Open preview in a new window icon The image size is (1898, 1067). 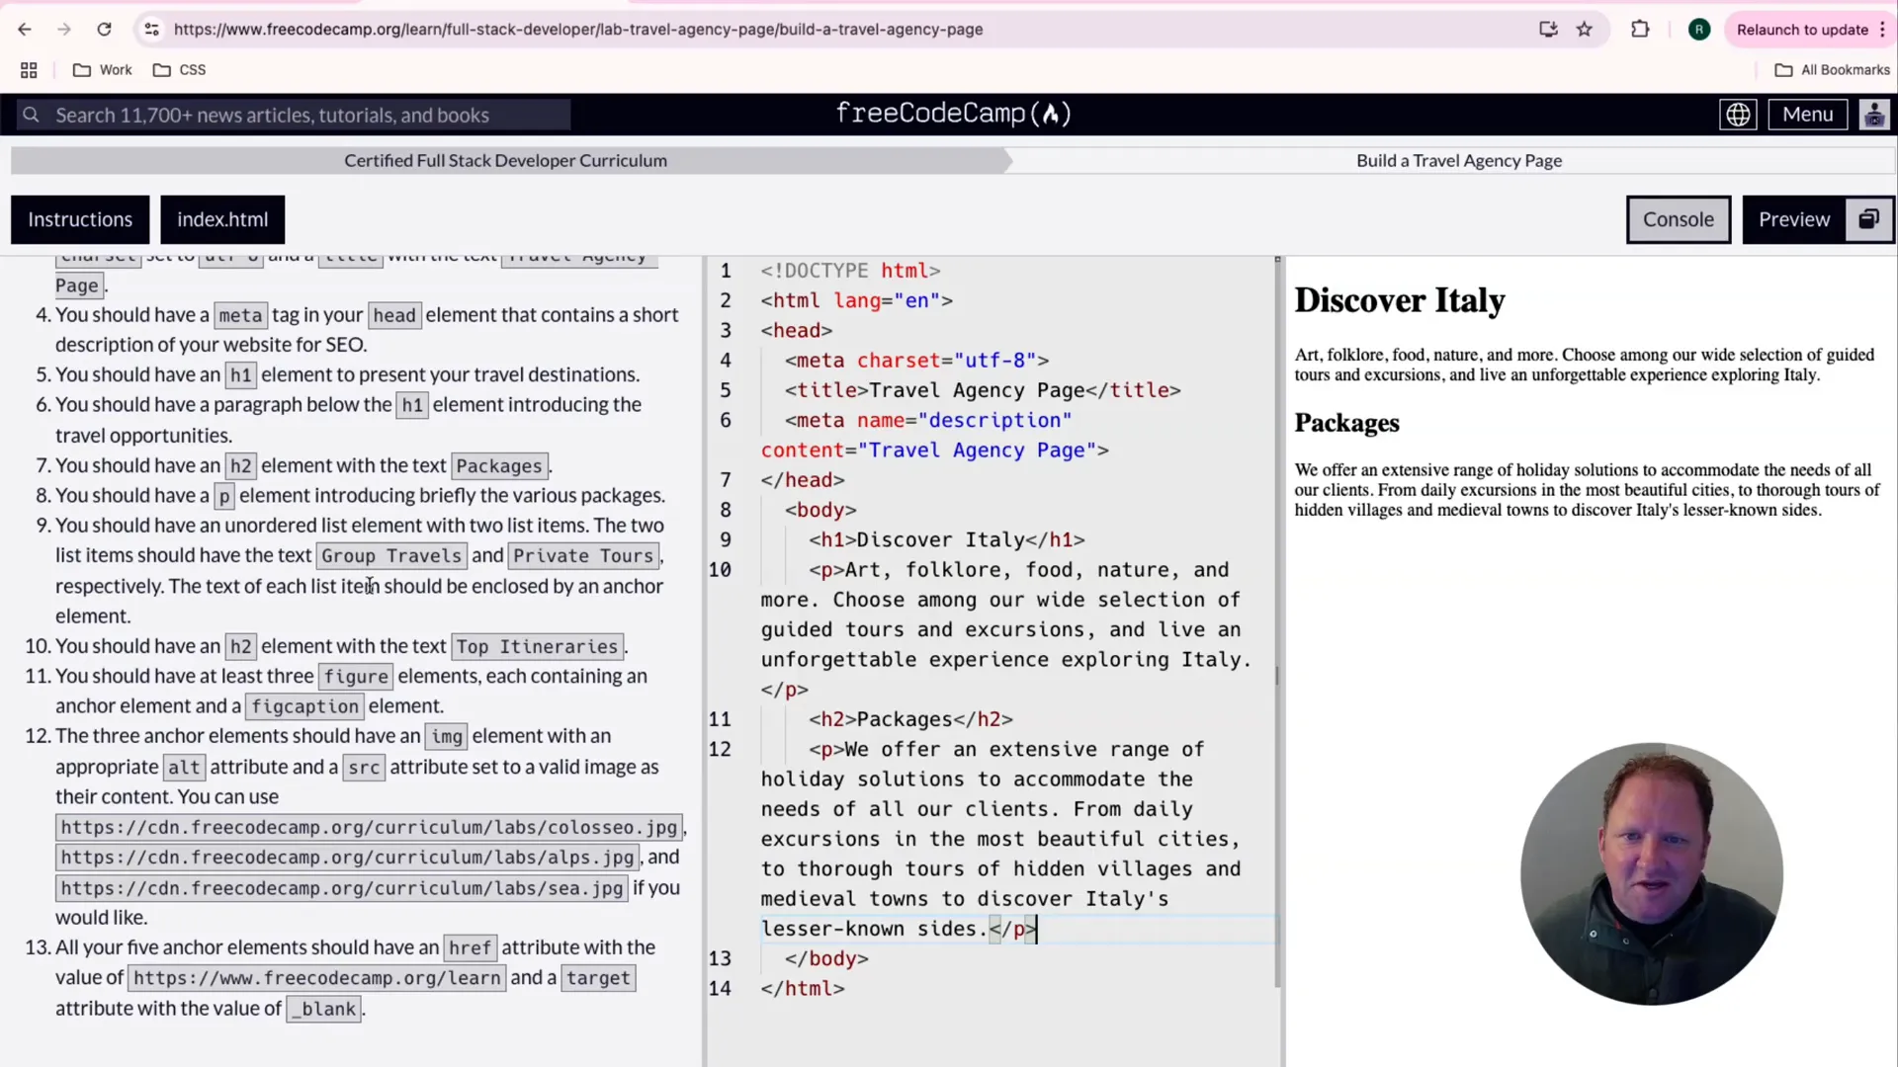click(1868, 219)
